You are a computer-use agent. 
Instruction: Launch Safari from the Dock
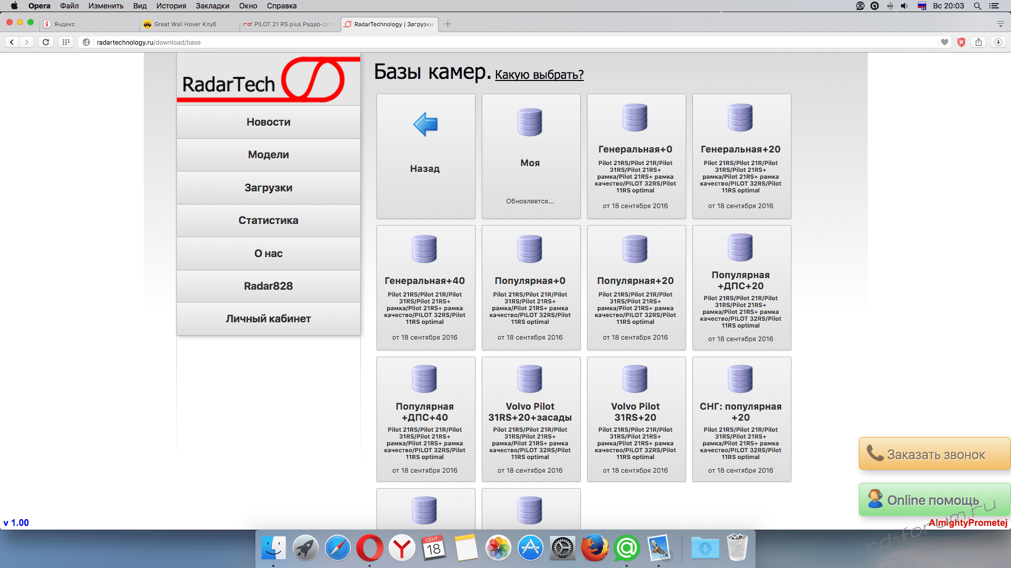(338, 548)
